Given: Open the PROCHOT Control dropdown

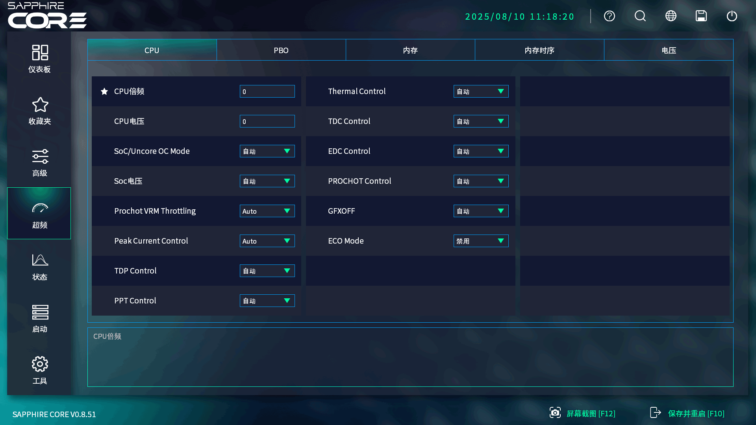Looking at the screenshot, I should (x=481, y=181).
